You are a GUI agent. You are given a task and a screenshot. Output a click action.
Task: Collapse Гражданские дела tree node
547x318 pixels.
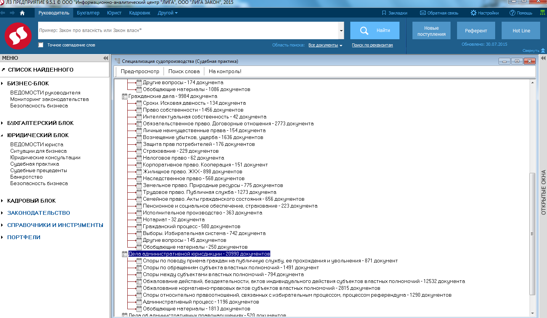[x=124, y=96]
